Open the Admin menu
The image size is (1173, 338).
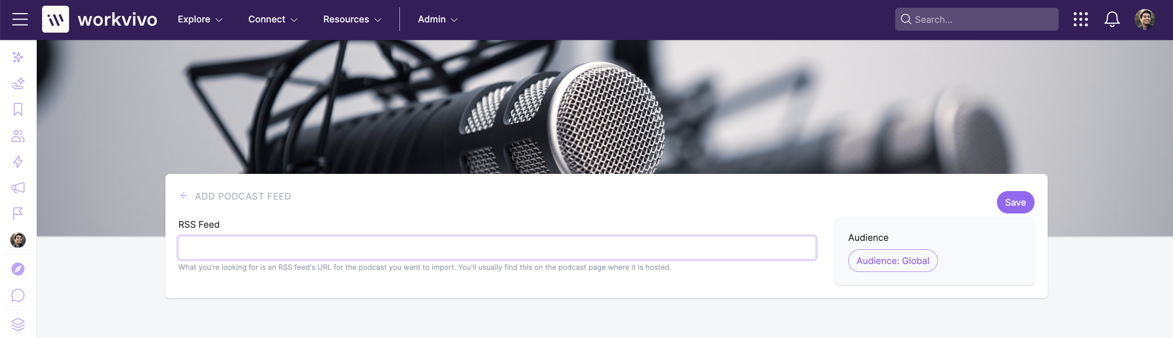437,19
